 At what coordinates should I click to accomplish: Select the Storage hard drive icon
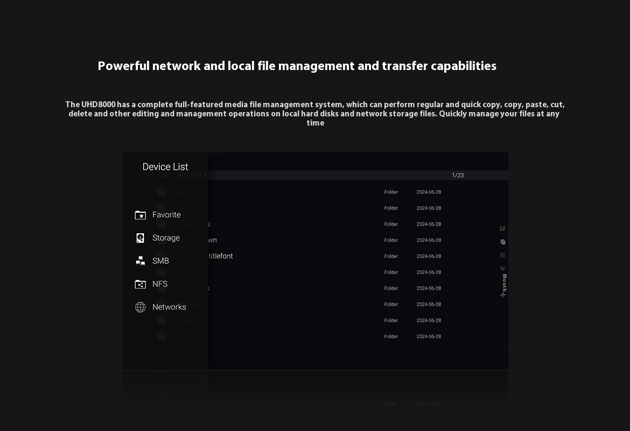pos(140,238)
